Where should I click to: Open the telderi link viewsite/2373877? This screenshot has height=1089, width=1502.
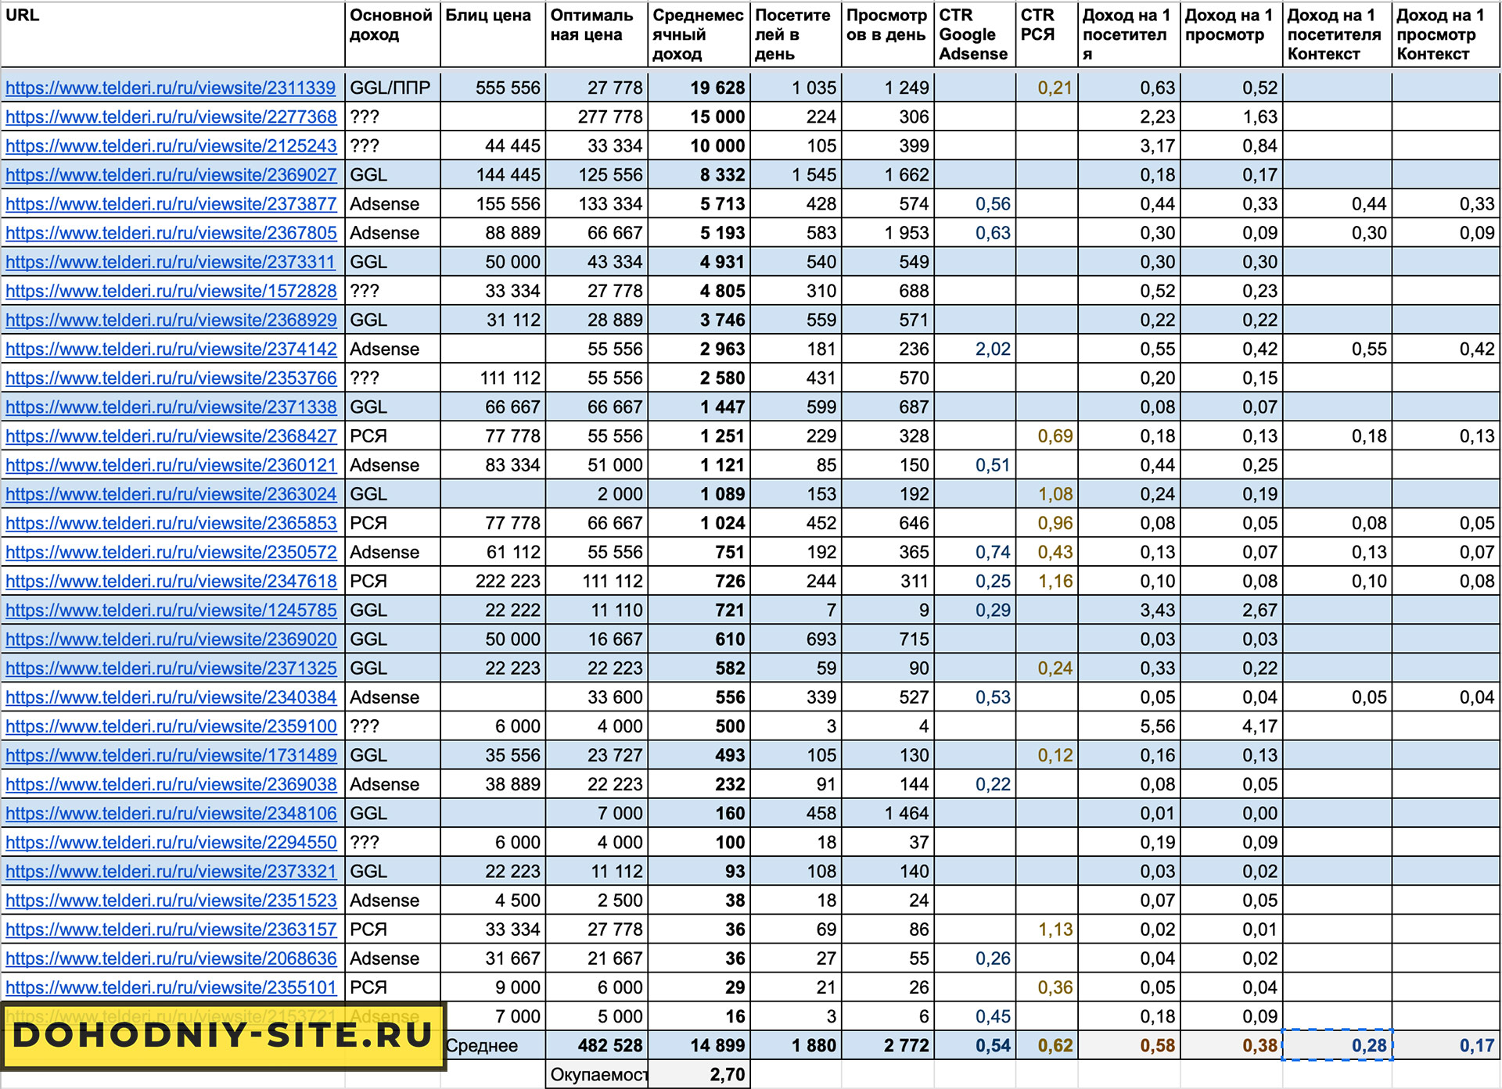coord(171,203)
